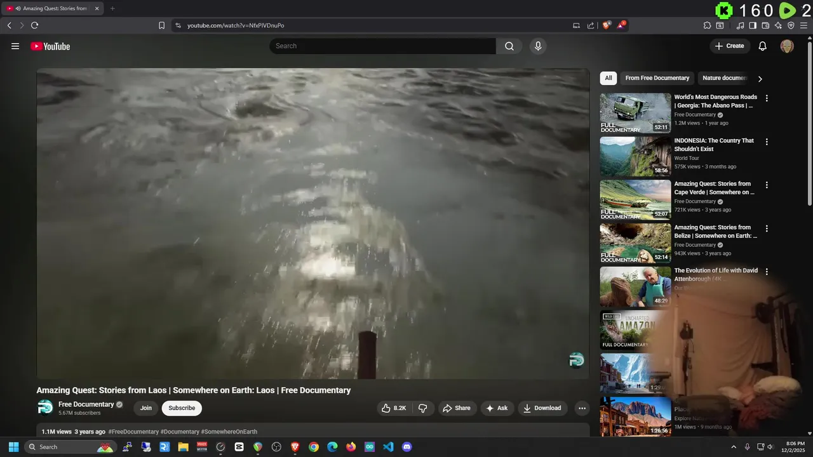Open the INDONESIA video thumbnail
813x457 pixels.
coord(635,156)
